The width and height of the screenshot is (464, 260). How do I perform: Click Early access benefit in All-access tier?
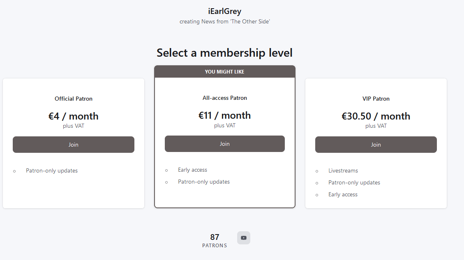(192, 170)
